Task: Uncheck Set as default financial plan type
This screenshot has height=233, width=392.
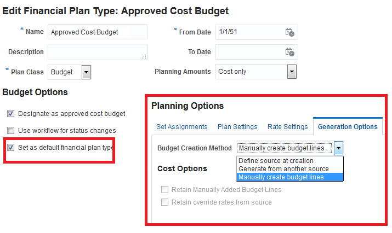Action: [x=10, y=147]
